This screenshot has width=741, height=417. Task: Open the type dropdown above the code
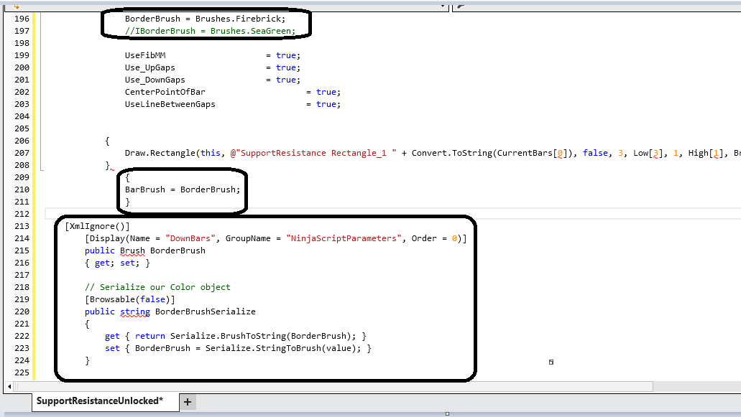tap(443, 6)
